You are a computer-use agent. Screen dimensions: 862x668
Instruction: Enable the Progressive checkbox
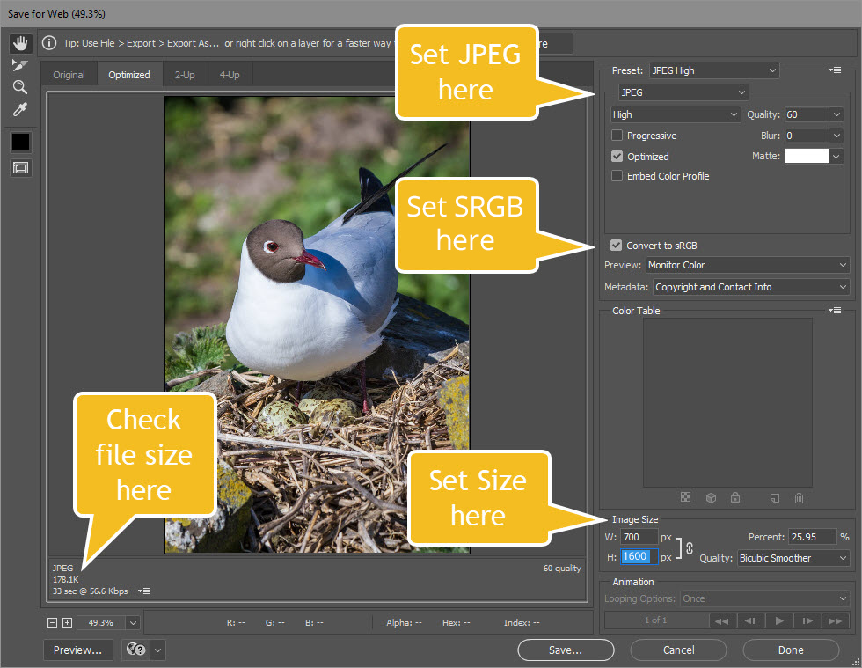click(x=617, y=136)
